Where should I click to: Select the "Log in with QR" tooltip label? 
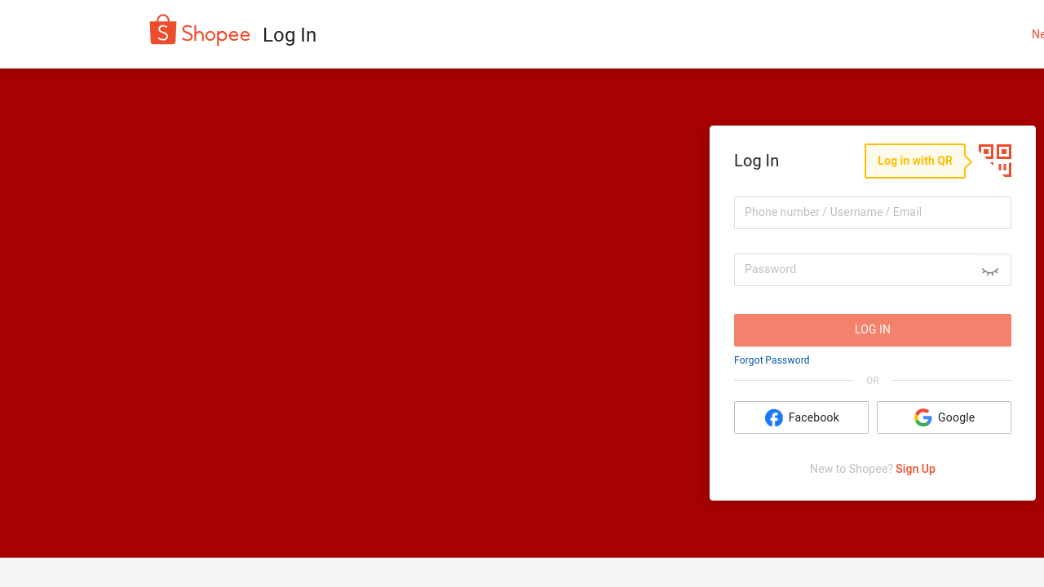coord(915,161)
